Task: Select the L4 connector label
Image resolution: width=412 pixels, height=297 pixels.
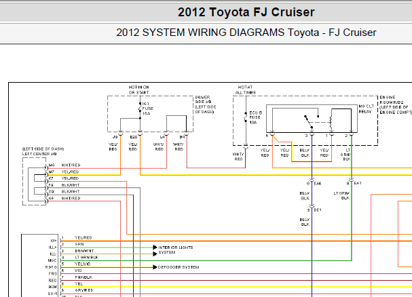Action: (x=162, y=137)
